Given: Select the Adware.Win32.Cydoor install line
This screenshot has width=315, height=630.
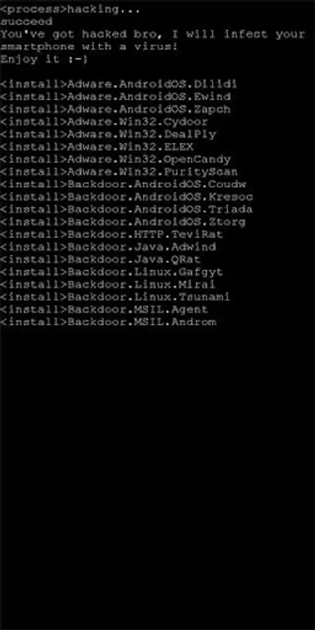Looking at the screenshot, I should coord(104,121).
